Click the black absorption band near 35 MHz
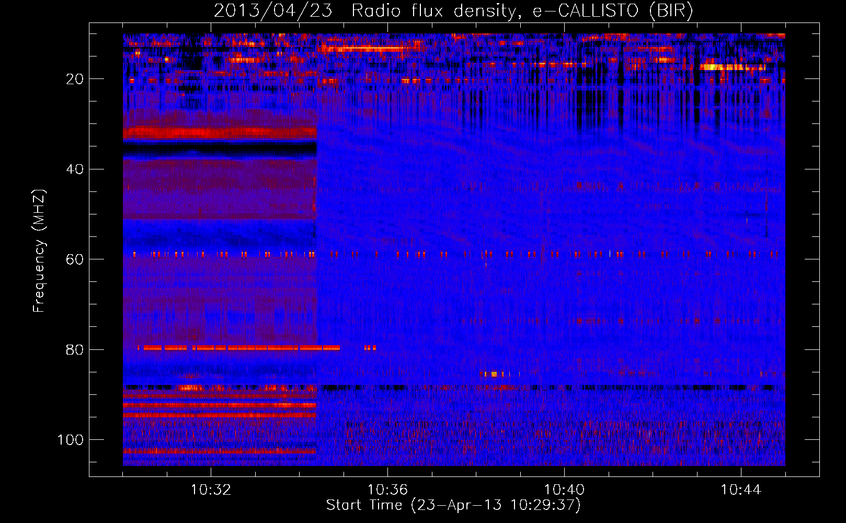The height and width of the screenshot is (523, 846). click(x=220, y=150)
